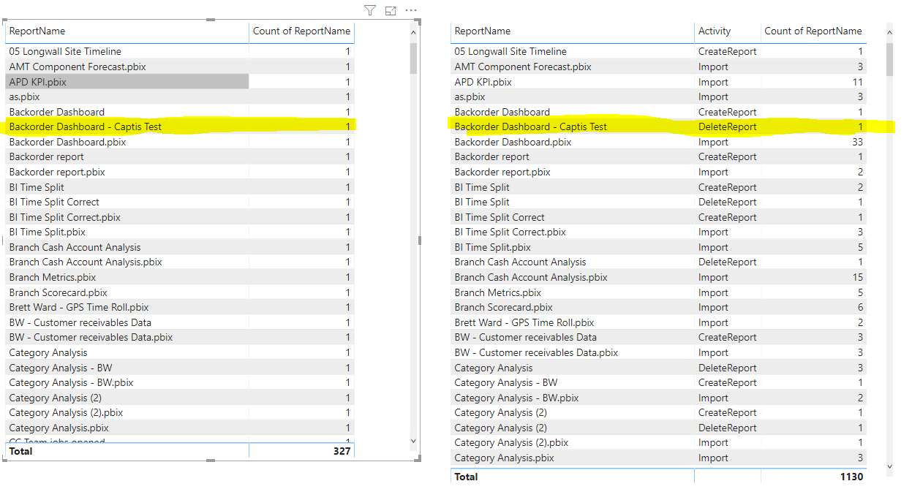Select 'BI Time Split Correct.pbix' in right table
The image size is (912, 500).
pyautogui.click(x=510, y=232)
